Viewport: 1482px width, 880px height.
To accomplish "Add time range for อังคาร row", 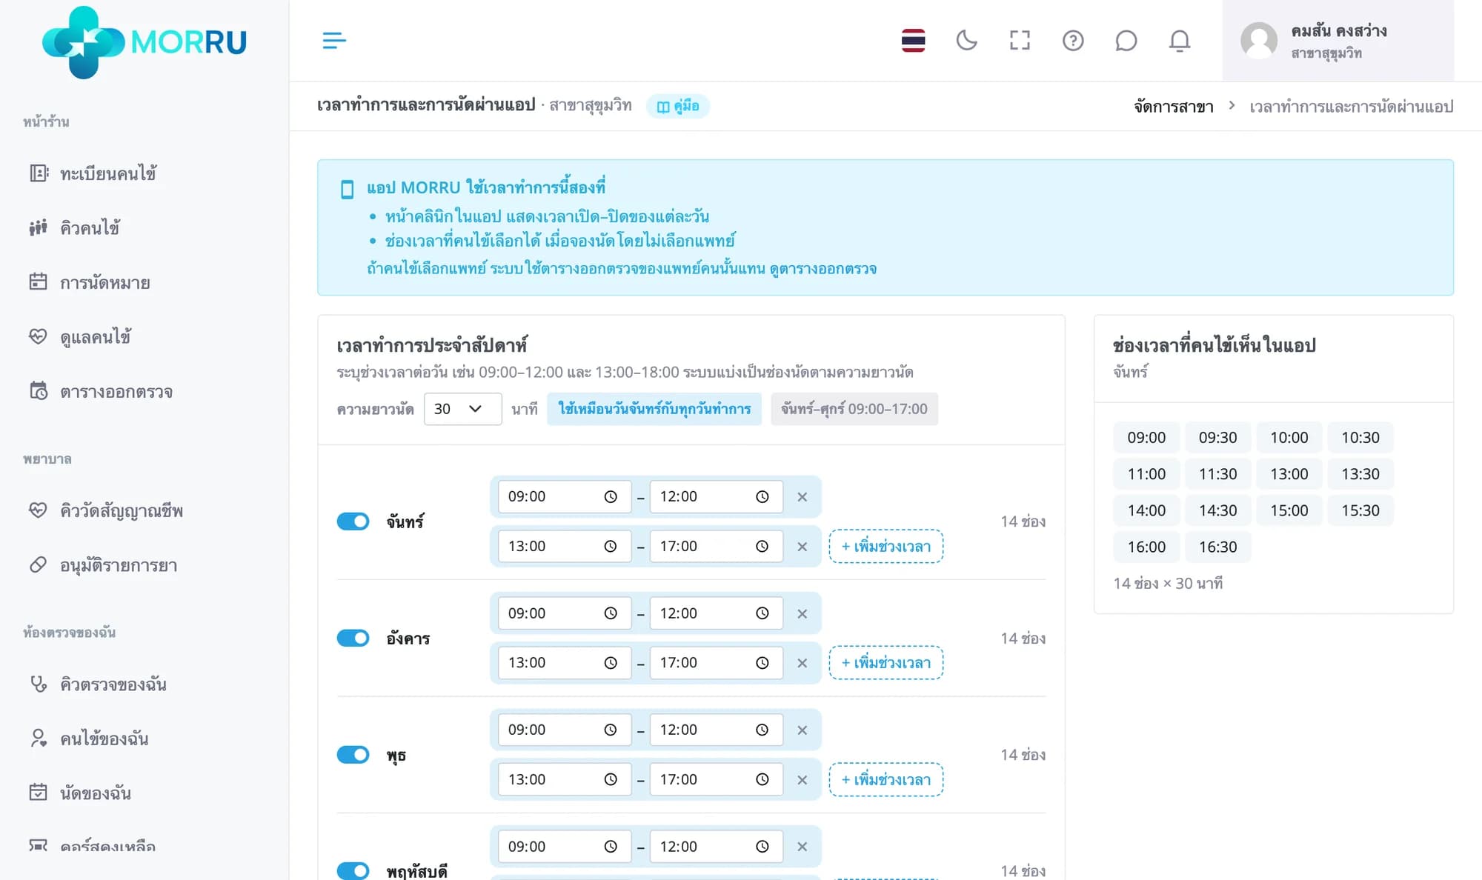I will coord(885,663).
